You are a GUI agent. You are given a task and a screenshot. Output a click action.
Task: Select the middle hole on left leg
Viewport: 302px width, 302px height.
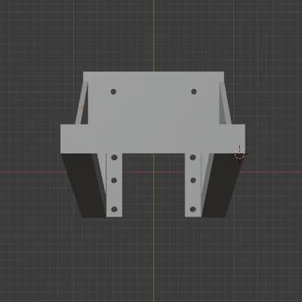(x=114, y=180)
